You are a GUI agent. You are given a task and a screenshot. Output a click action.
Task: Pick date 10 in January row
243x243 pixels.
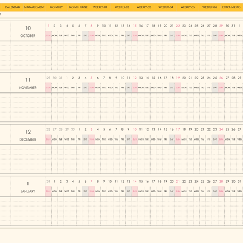(x=110, y=181)
